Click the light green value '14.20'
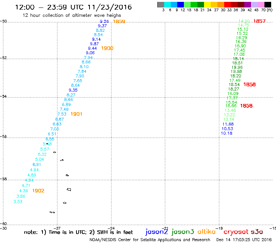Screen dimensions: 276x243 coord(244,21)
